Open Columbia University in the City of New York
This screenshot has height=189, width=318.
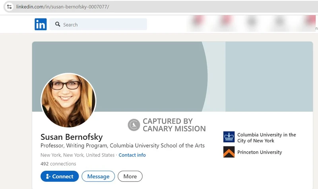pyautogui.click(x=266, y=137)
